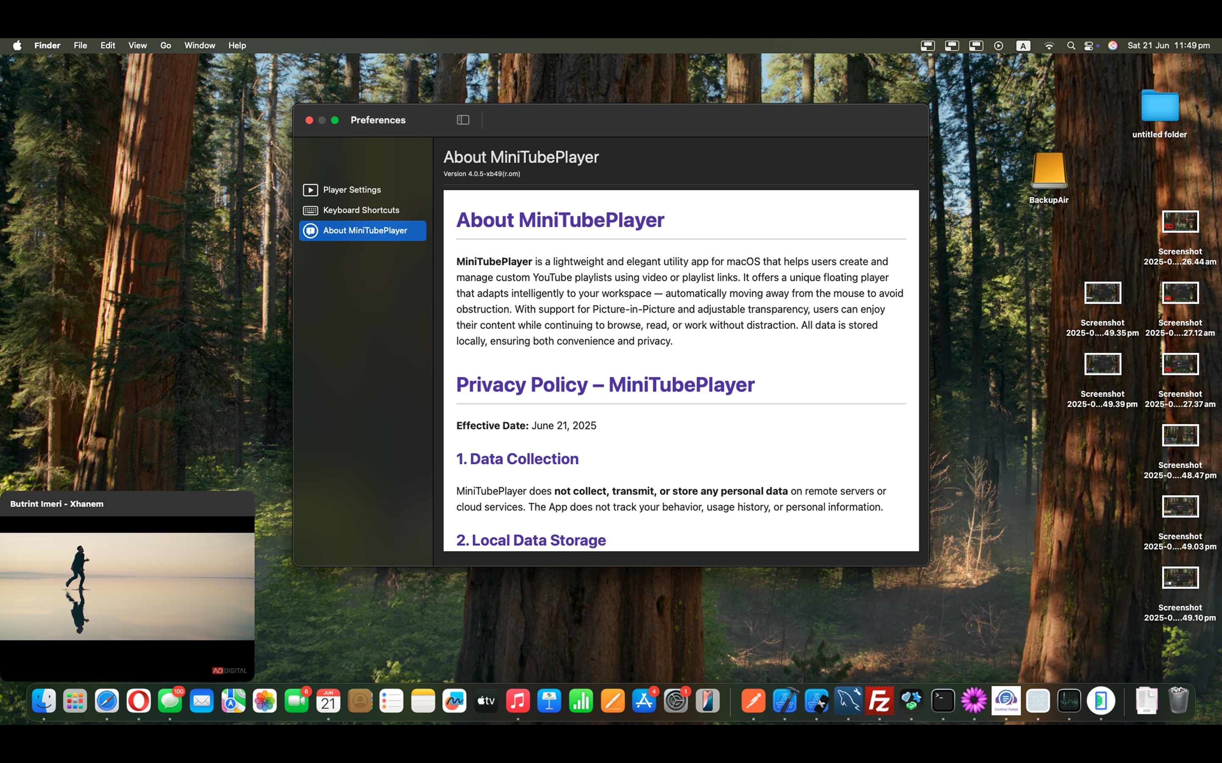Toggle the sidebar in the Preferences window
Image resolution: width=1222 pixels, height=763 pixels.
[x=463, y=120]
